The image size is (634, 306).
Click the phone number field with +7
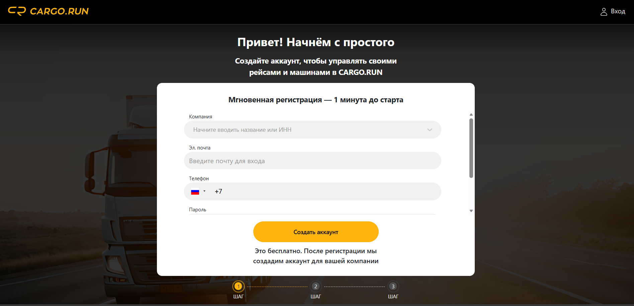click(312, 192)
